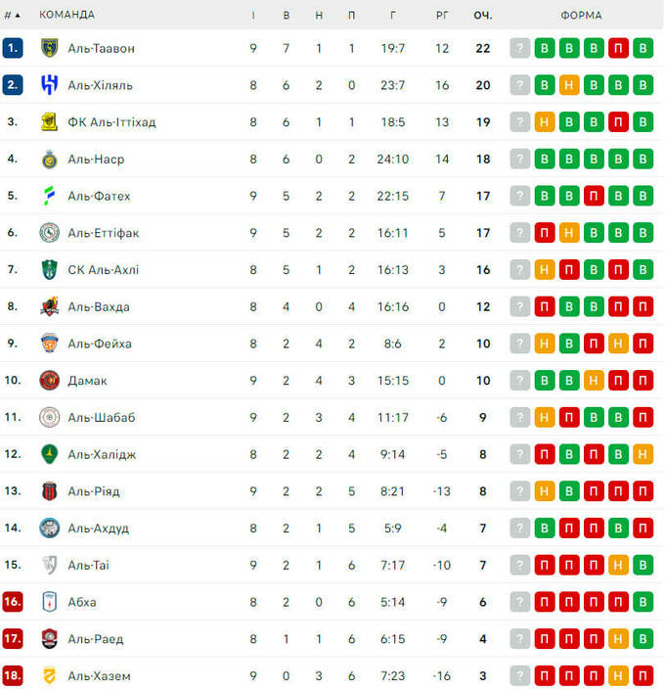Open the Абха team link
Viewport: 665px width, 690px height.
click(x=82, y=602)
